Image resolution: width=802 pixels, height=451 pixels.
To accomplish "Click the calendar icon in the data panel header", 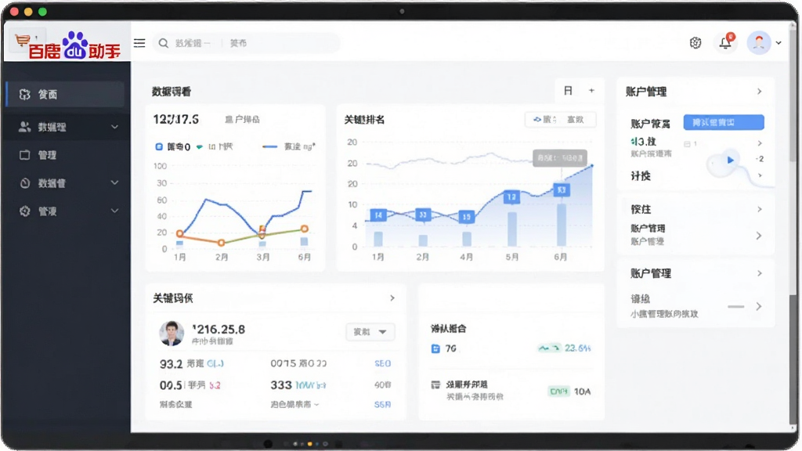I will [568, 91].
